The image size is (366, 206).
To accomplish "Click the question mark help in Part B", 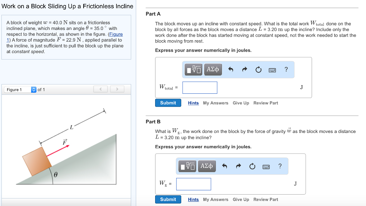I will pyautogui.click(x=280, y=166).
